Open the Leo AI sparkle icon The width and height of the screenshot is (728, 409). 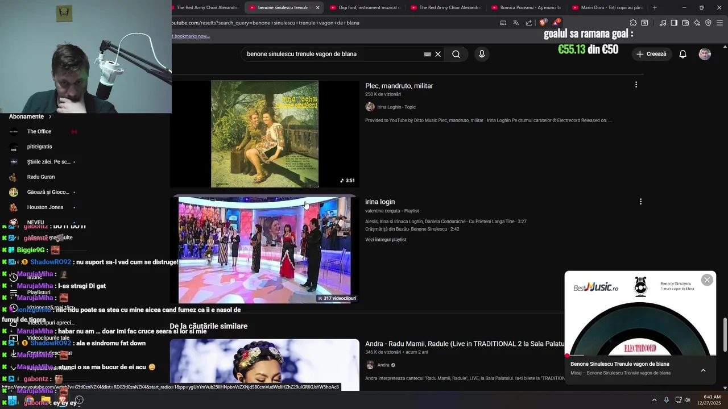[697, 23]
